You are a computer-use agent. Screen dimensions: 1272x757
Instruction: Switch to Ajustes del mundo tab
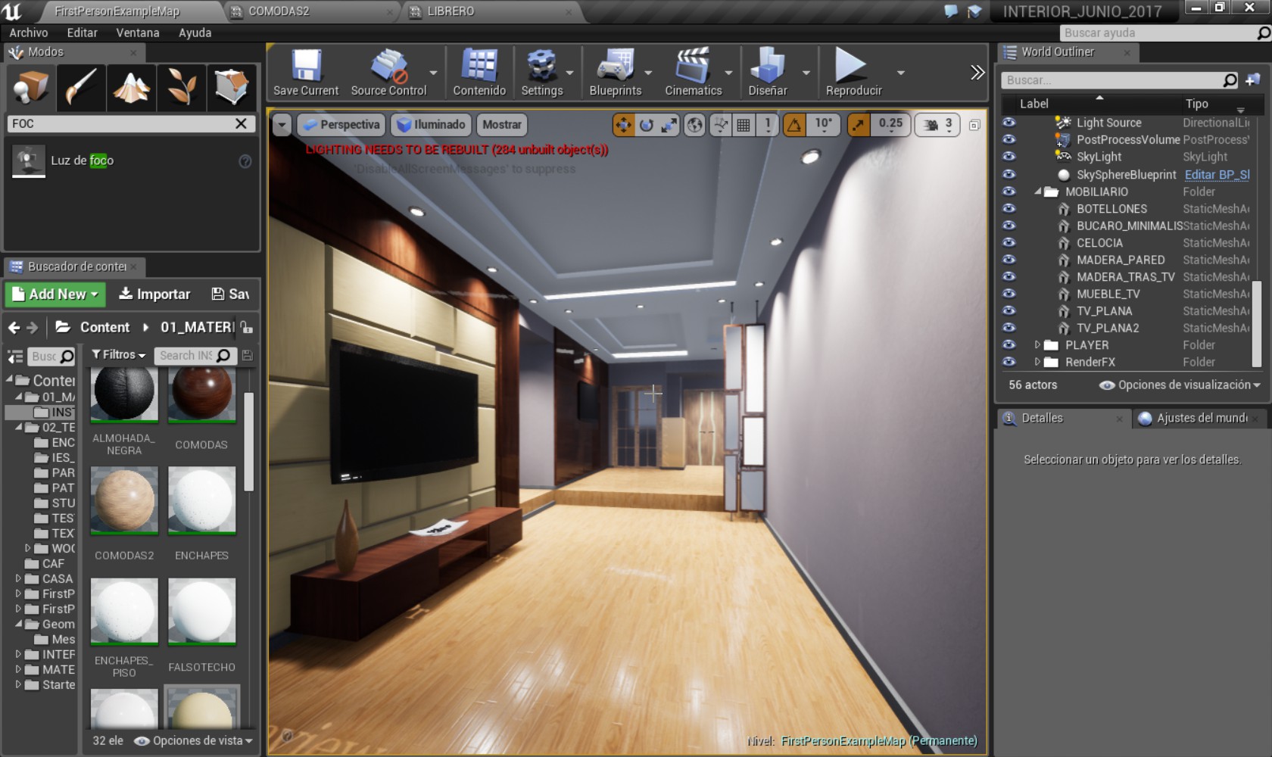pyautogui.click(x=1201, y=418)
